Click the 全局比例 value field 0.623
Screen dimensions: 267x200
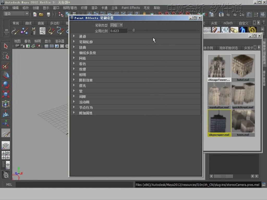[x=119, y=31]
